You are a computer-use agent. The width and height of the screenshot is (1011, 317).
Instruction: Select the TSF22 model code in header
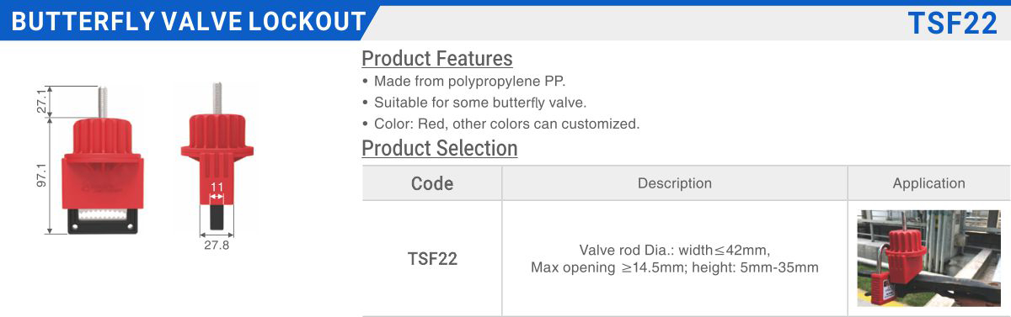(x=952, y=23)
